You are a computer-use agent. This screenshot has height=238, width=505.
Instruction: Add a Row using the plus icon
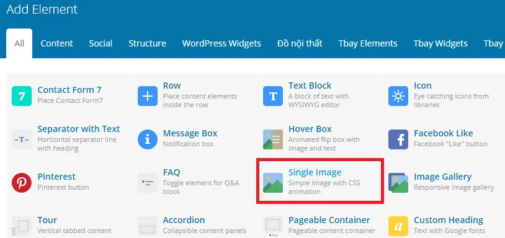click(148, 96)
